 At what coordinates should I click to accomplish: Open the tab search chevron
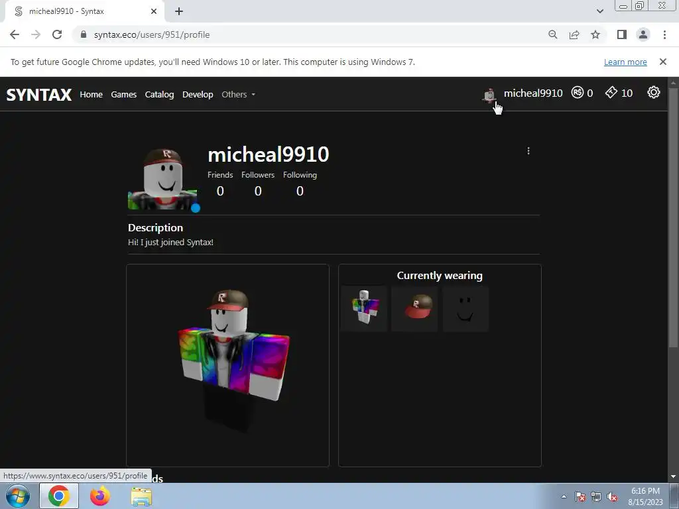[599, 11]
